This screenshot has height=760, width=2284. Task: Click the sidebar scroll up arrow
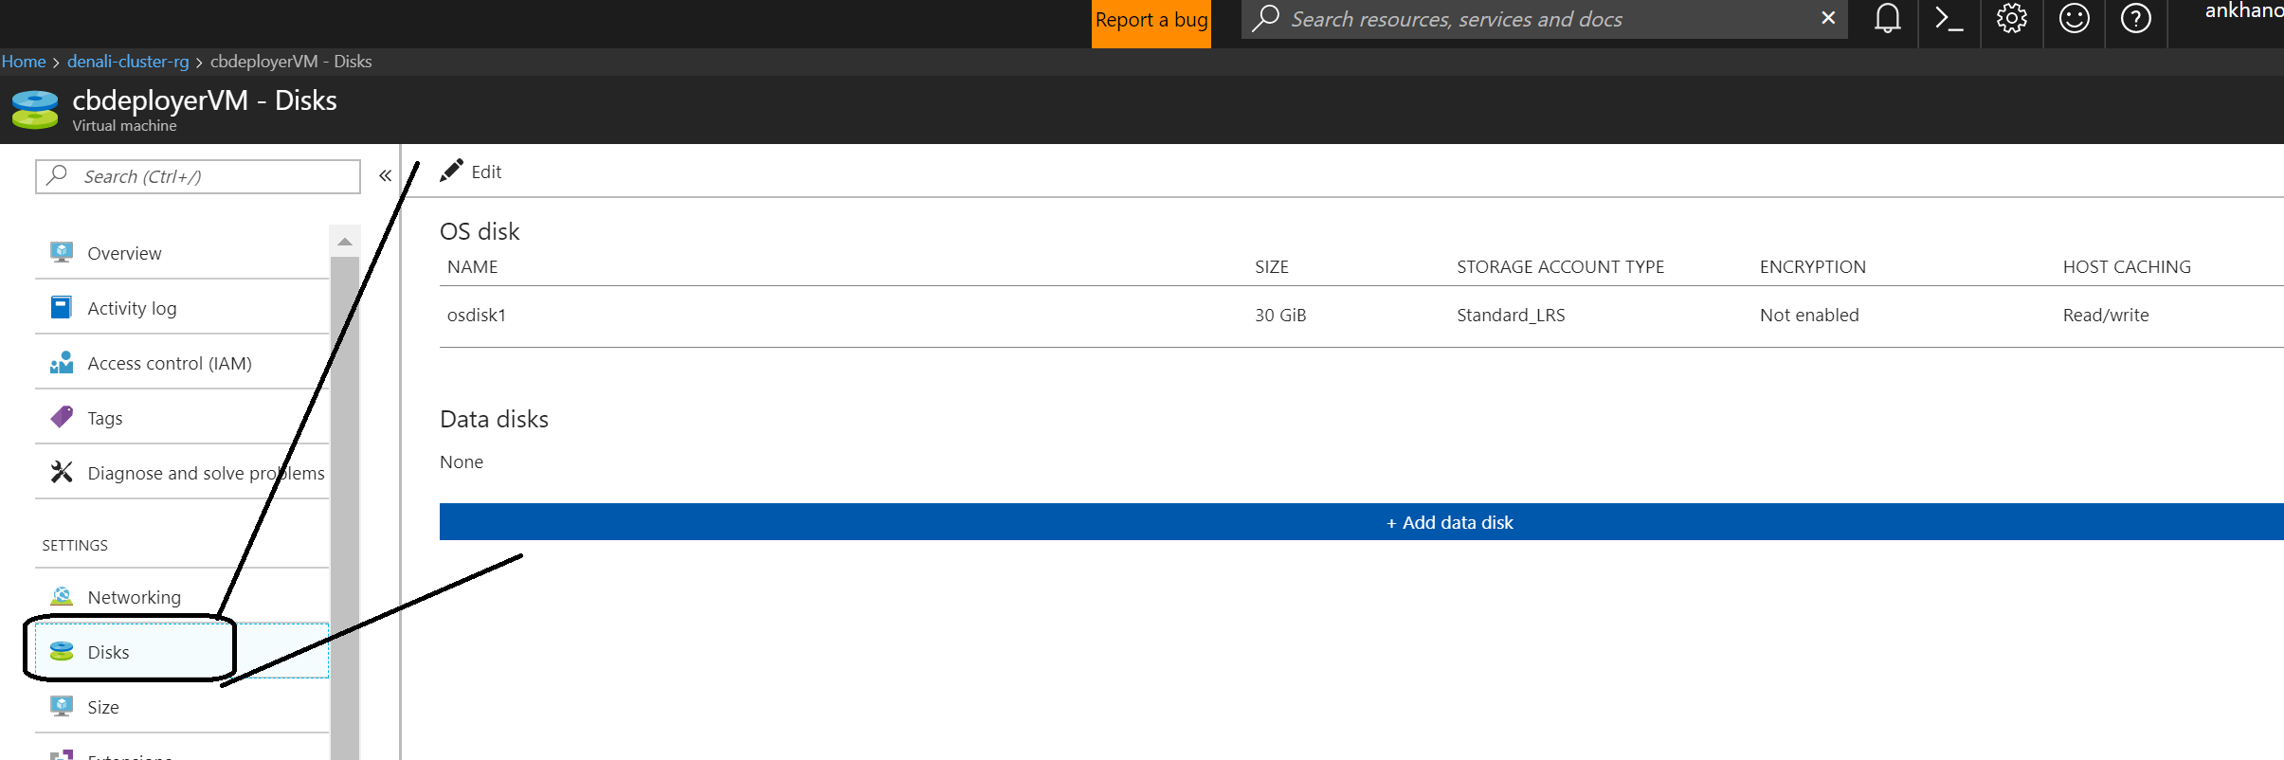pyautogui.click(x=345, y=242)
